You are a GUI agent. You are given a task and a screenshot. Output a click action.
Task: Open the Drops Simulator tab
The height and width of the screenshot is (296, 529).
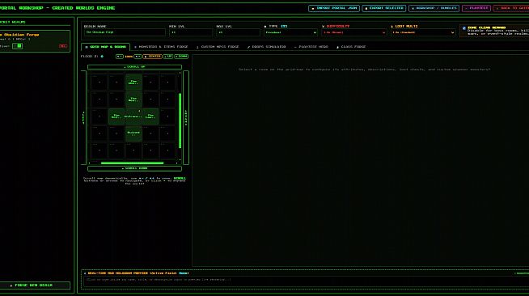click(x=266, y=47)
